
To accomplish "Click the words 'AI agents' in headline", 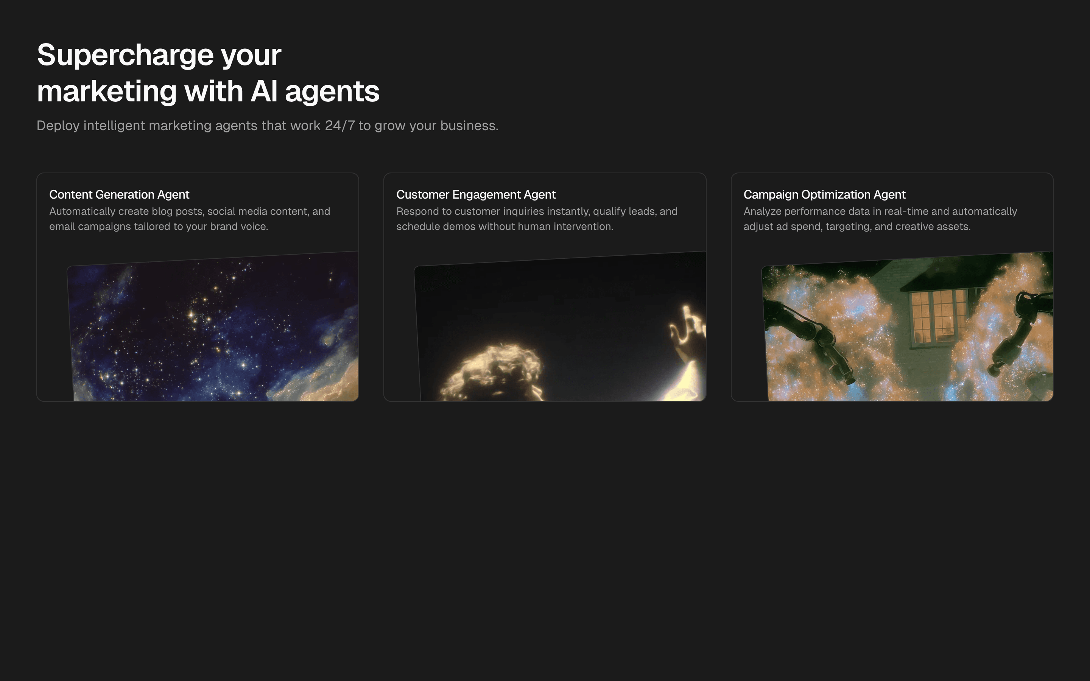I will (x=315, y=92).
